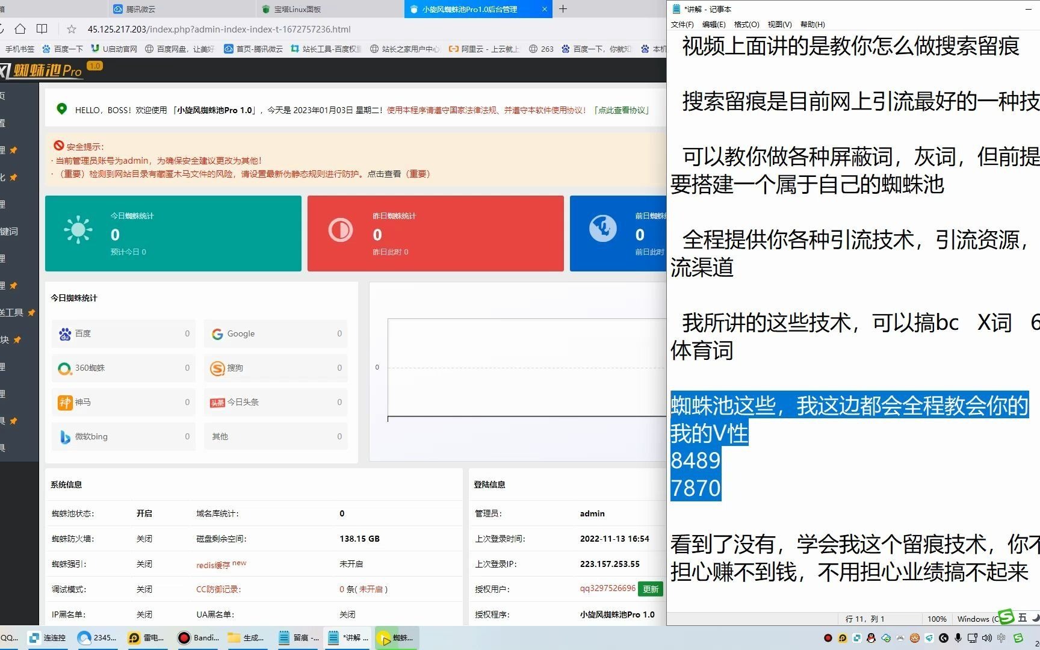1040x650 pixels.
Task: Click the half-circle icon on 昨日蜘蛛统计 card
Action: point(341,230)
